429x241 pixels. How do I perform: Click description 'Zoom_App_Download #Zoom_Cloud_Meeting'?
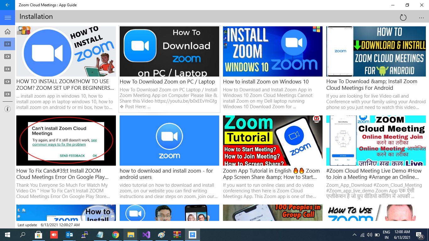click(x=374, y=191)
